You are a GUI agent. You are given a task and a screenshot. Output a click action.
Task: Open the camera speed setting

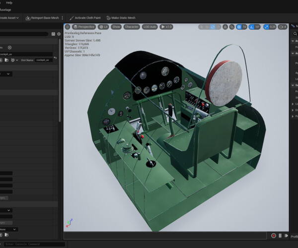pyautogui.click(x=281, y=27)
